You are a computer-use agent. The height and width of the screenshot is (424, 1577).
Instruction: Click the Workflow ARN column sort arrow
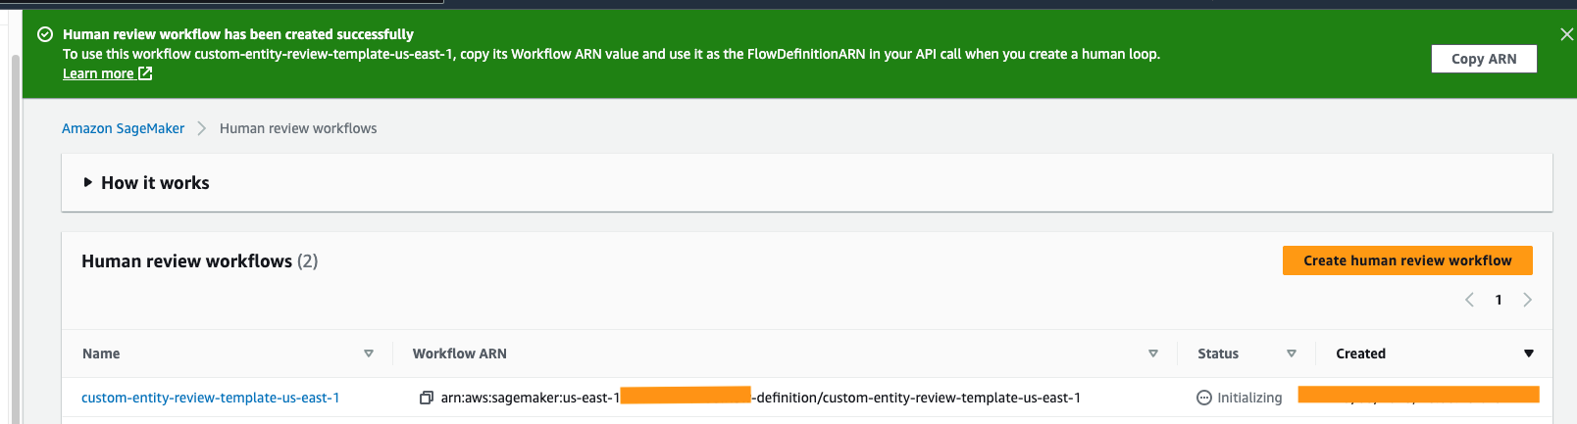click(x=1153, y=353)
